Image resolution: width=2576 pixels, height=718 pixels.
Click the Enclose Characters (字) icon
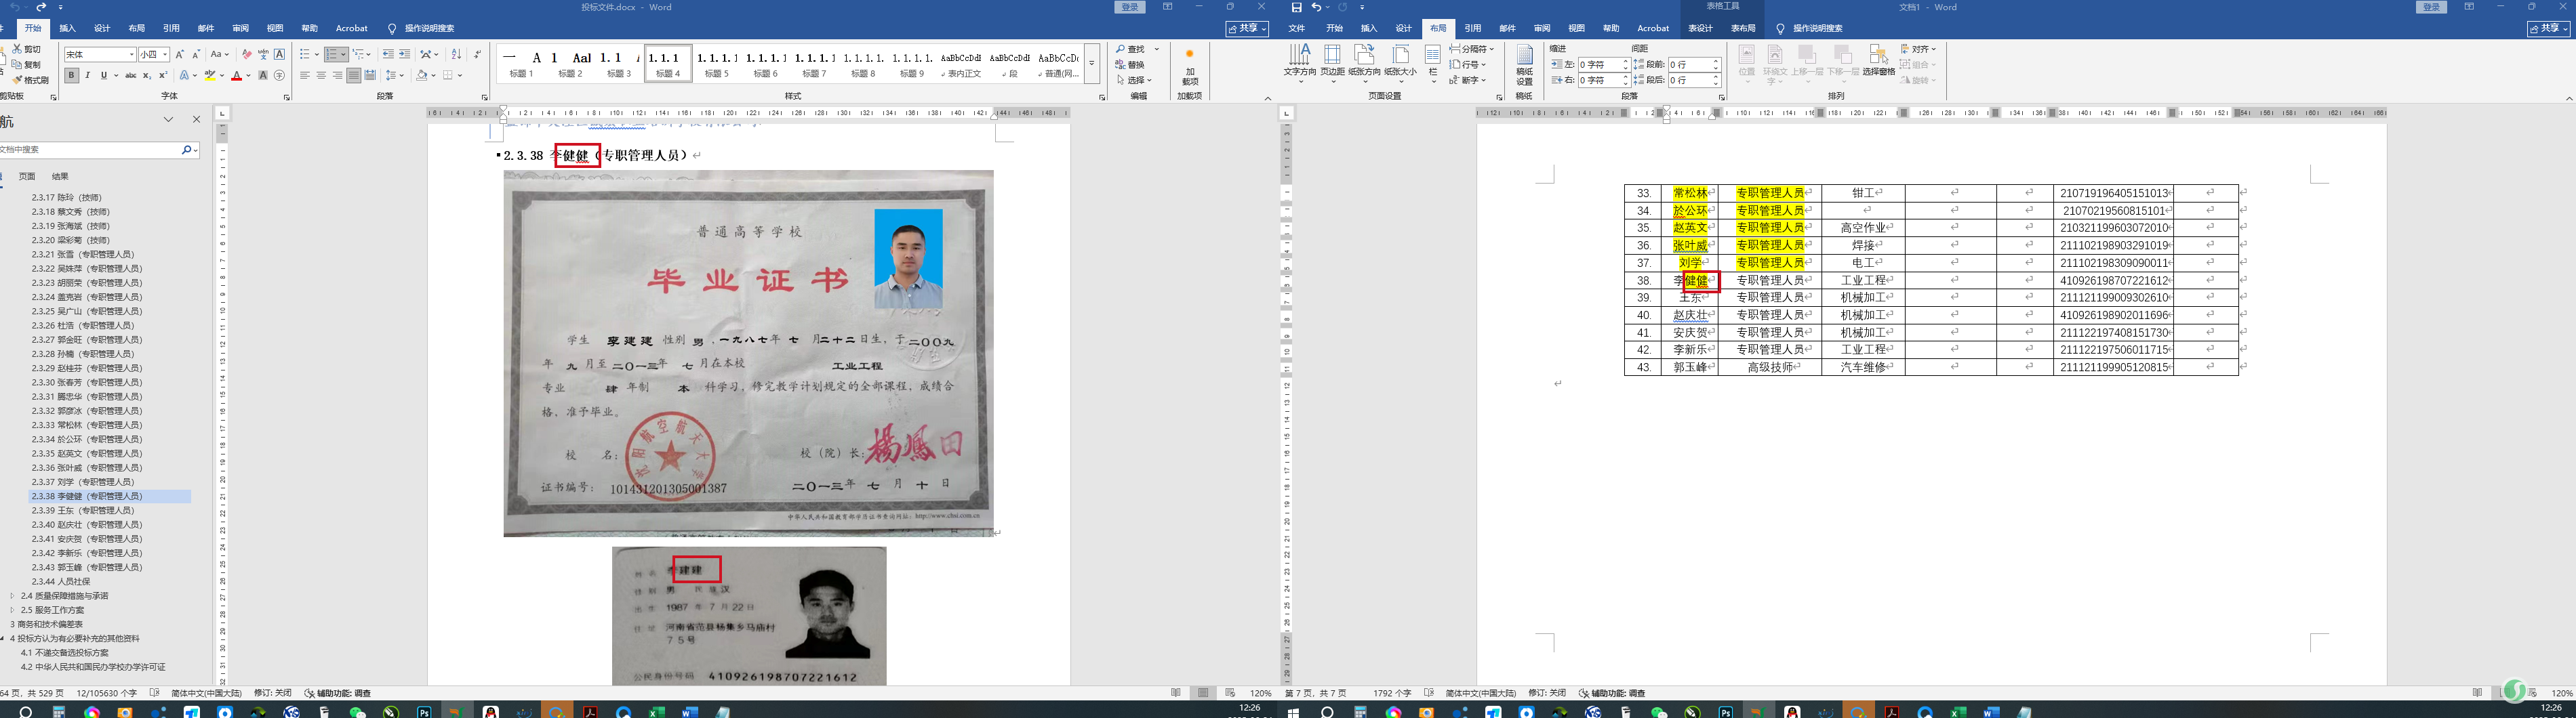(279, 76)
